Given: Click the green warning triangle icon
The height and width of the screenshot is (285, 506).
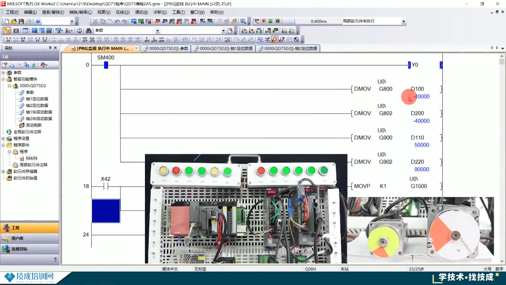Looking at the screenshot, I should pos(271,21).
